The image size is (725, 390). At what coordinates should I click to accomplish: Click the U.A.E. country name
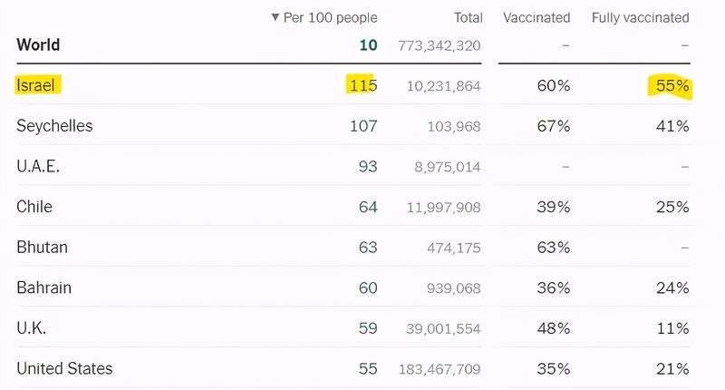[x=38, y=167]
